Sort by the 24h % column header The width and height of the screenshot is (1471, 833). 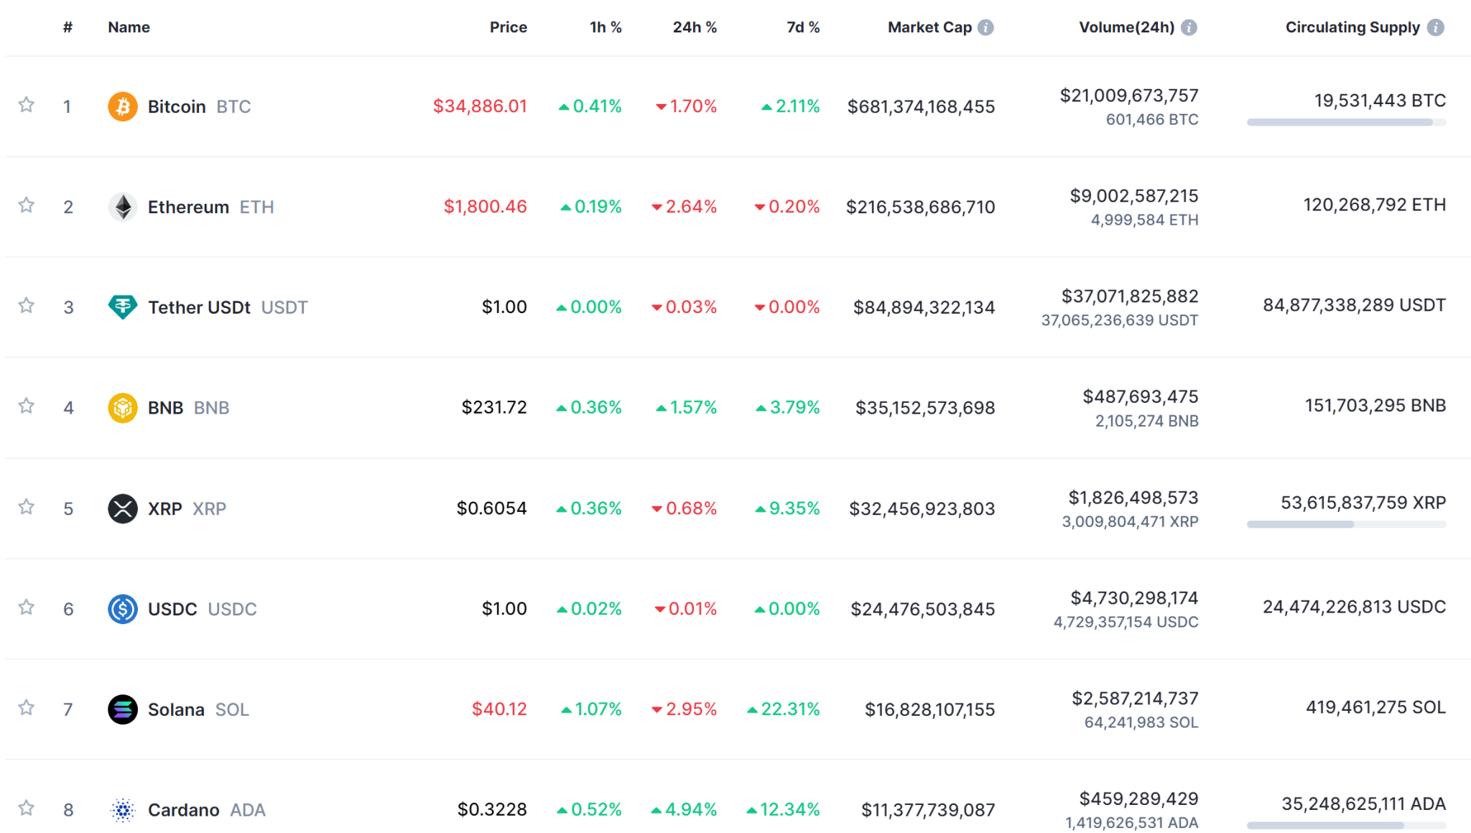694,27
